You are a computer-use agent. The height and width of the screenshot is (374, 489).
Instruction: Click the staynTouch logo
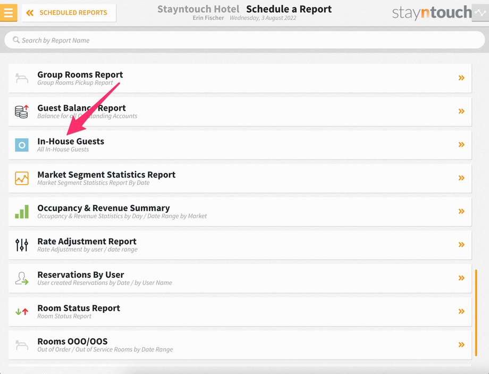pos(432,13)
